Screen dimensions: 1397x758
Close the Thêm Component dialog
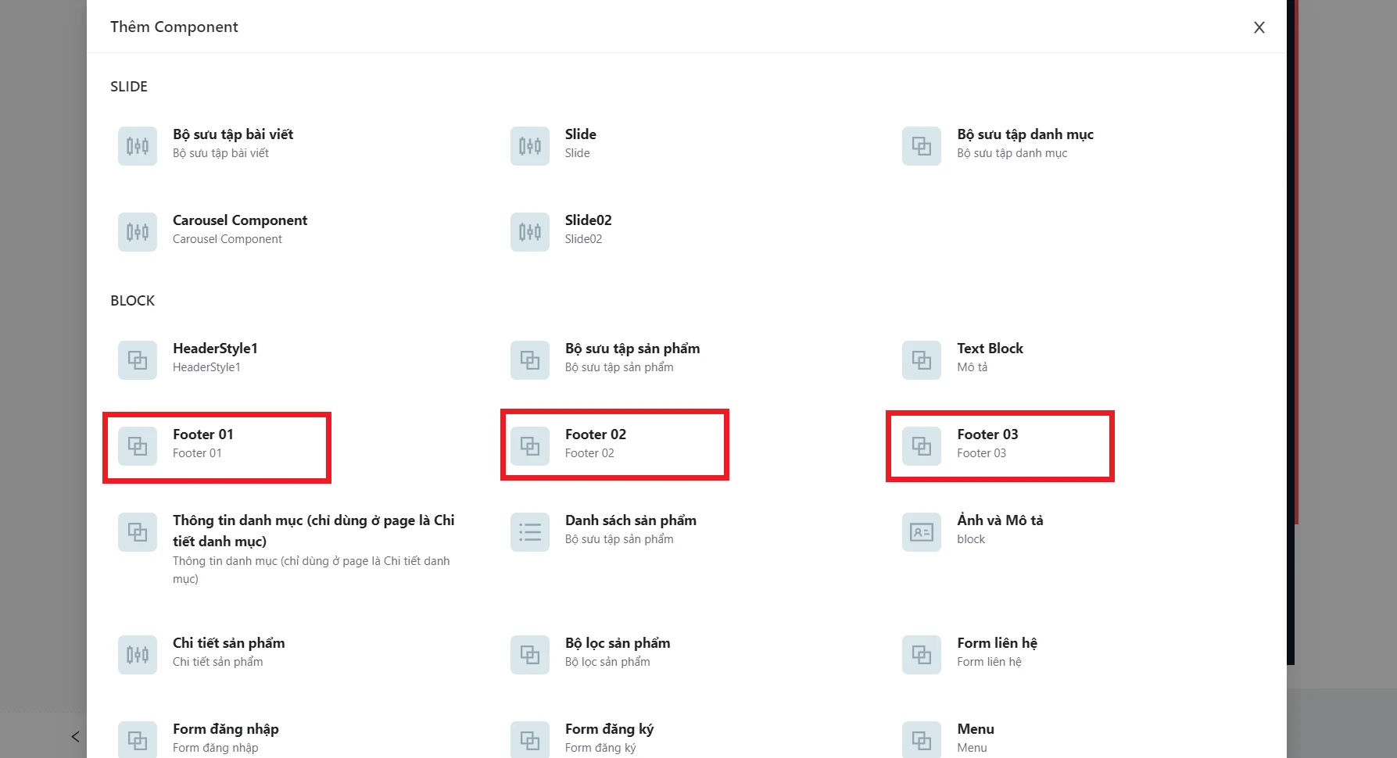1259,27
